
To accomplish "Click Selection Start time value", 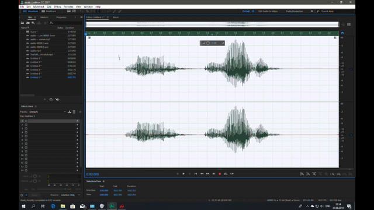I will pos(104,191).
